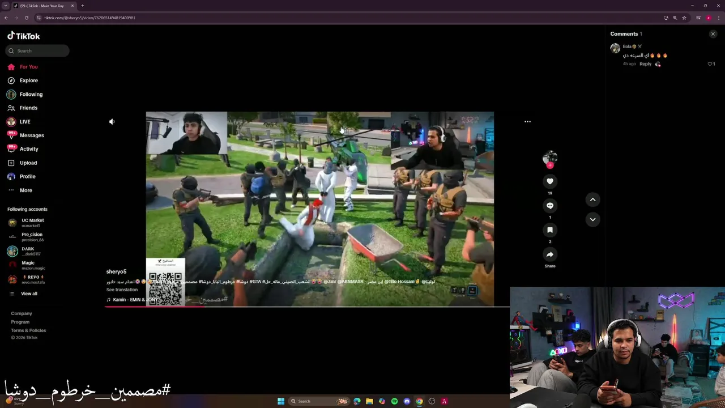The height and width of the screenshot is (408, 725).
Task: Open Chrome tab search dropdown arrow
Action: tap(5, 6)
